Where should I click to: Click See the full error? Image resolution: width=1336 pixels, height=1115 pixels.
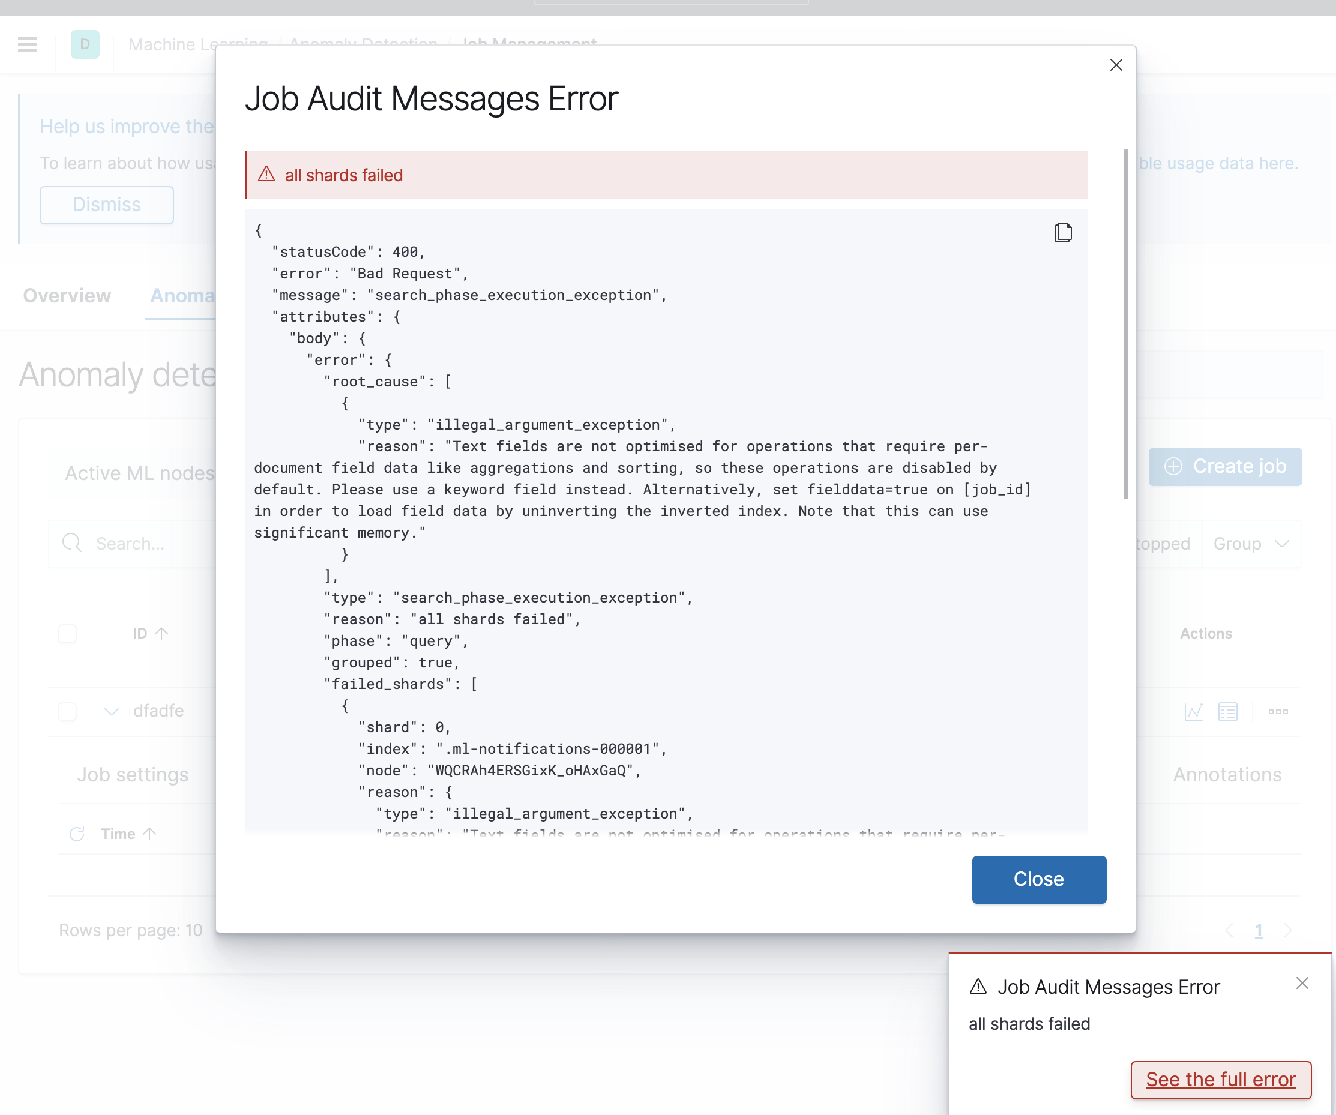tap(1220, 1079)
